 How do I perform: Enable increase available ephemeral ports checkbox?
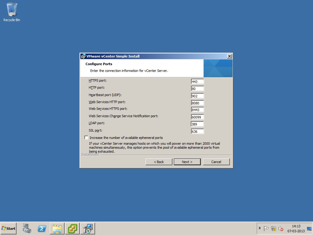coord(86,137)
